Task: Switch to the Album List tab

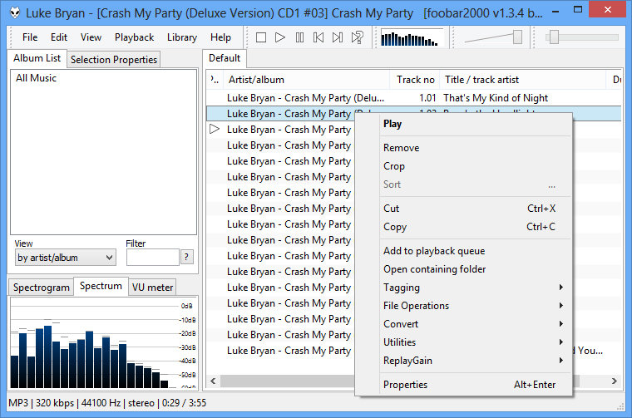Action: tap(37, 58)
